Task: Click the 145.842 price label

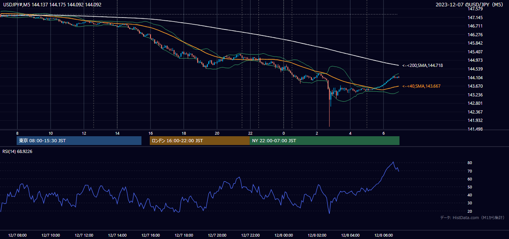Action: coord(475,43)
